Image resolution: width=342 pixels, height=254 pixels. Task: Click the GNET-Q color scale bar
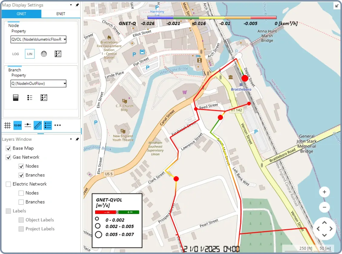coord(212,18)
